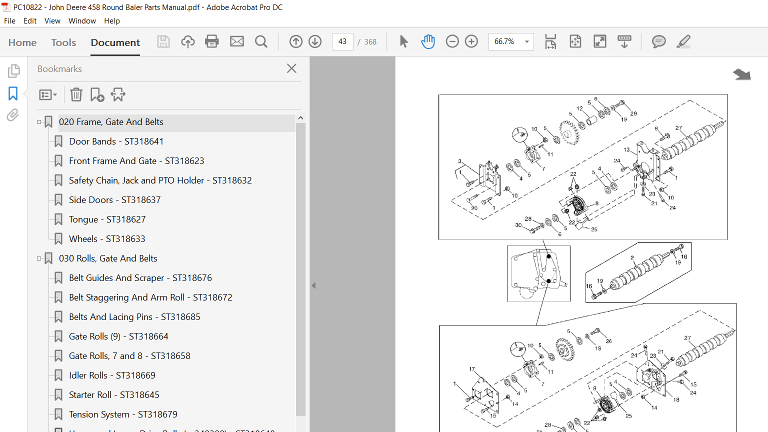Click the page number field
The image size is (768, 432).
[342, 41]
